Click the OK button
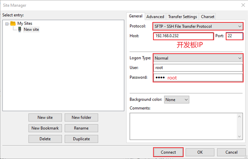This screenshot has height=159, width=248. pos(200,152)
